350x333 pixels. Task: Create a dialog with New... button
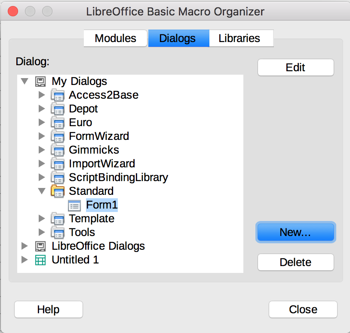(295, 232)
